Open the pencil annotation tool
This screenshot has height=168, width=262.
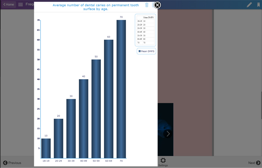(x=249, y=5)
